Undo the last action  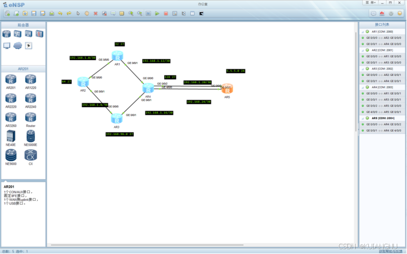coord(60,14)
